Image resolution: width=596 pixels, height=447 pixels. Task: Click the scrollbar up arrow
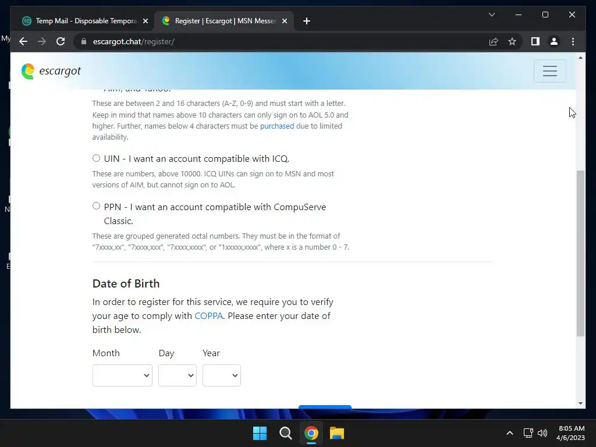[580, 58]
